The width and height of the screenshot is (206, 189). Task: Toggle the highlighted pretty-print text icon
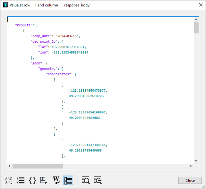[x=68, y=180]
